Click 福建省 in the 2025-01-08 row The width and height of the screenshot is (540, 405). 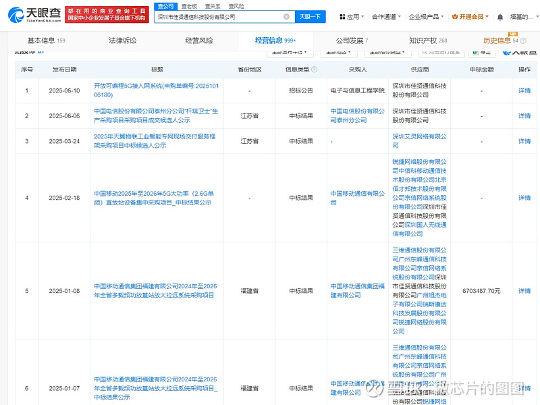250,291
